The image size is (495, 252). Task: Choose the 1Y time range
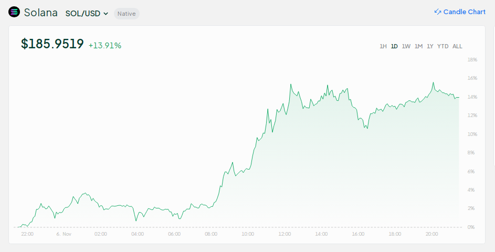[430, 46]
